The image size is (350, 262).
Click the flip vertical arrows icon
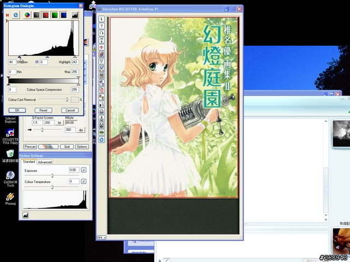(102, 40)
